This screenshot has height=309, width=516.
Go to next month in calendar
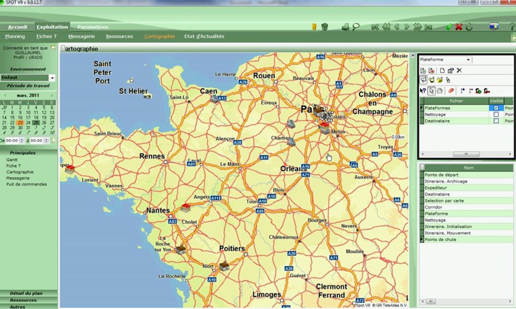pyautogui.click(x=52, y=95)
